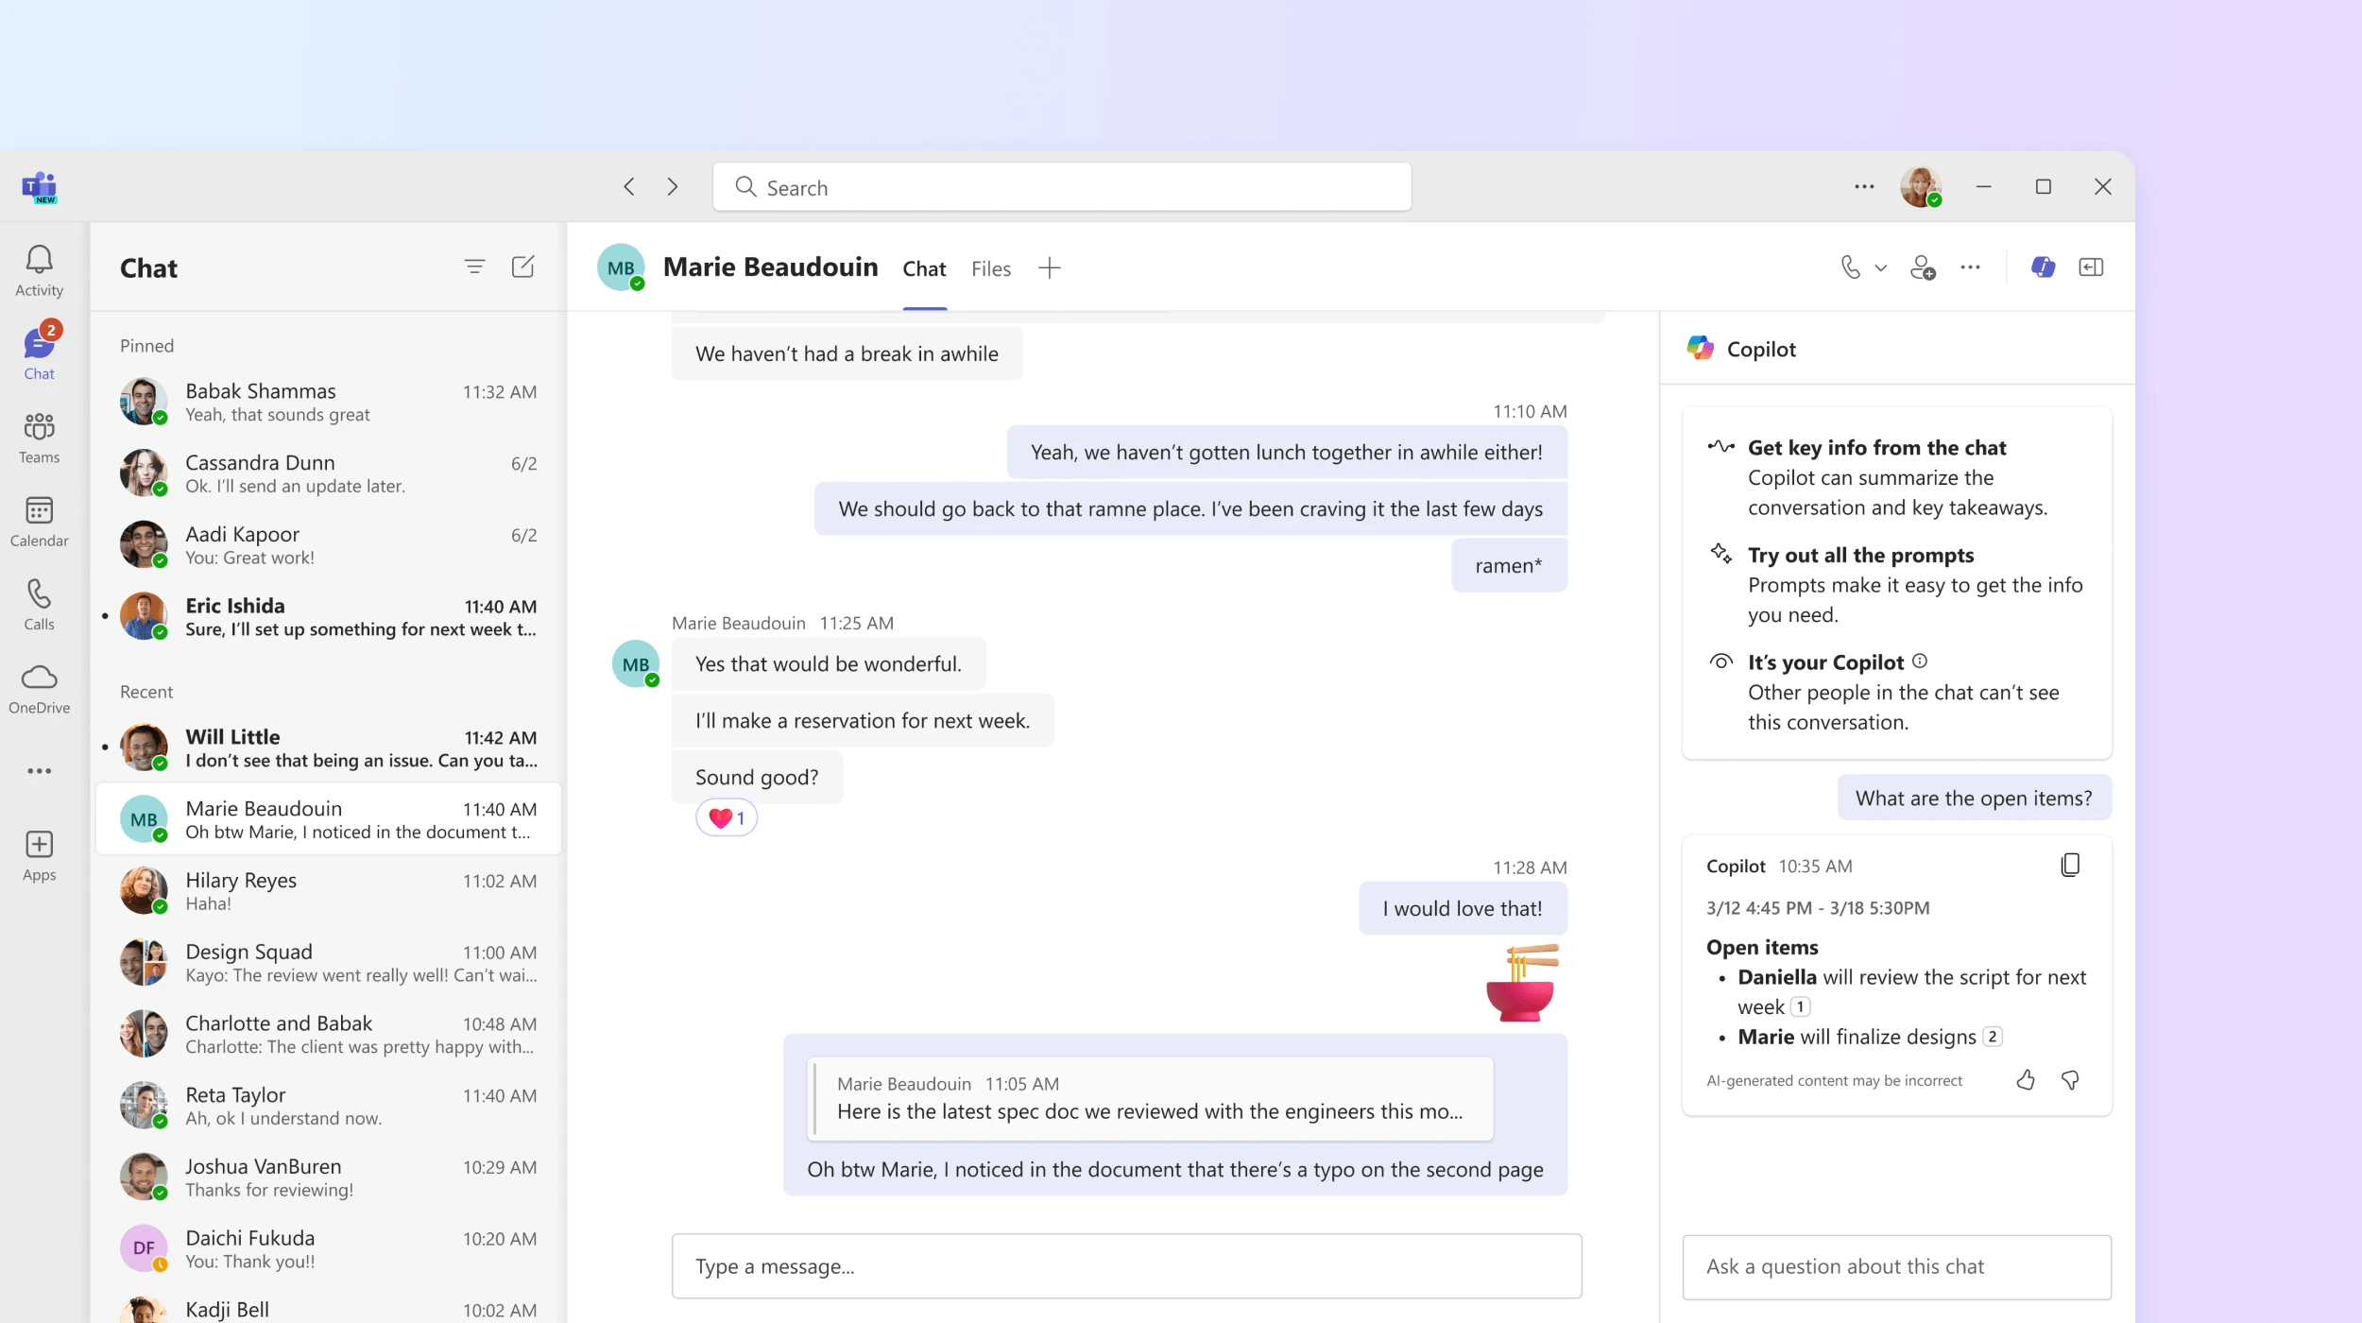2362x1323 pixels.
Task: Open Chat in the left rail
Action: [39, 352]
